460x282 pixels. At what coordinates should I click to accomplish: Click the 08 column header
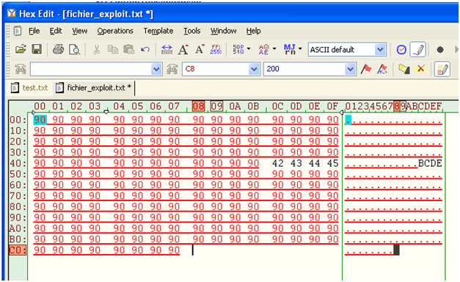pyautogui.click(x=199, y=106)
